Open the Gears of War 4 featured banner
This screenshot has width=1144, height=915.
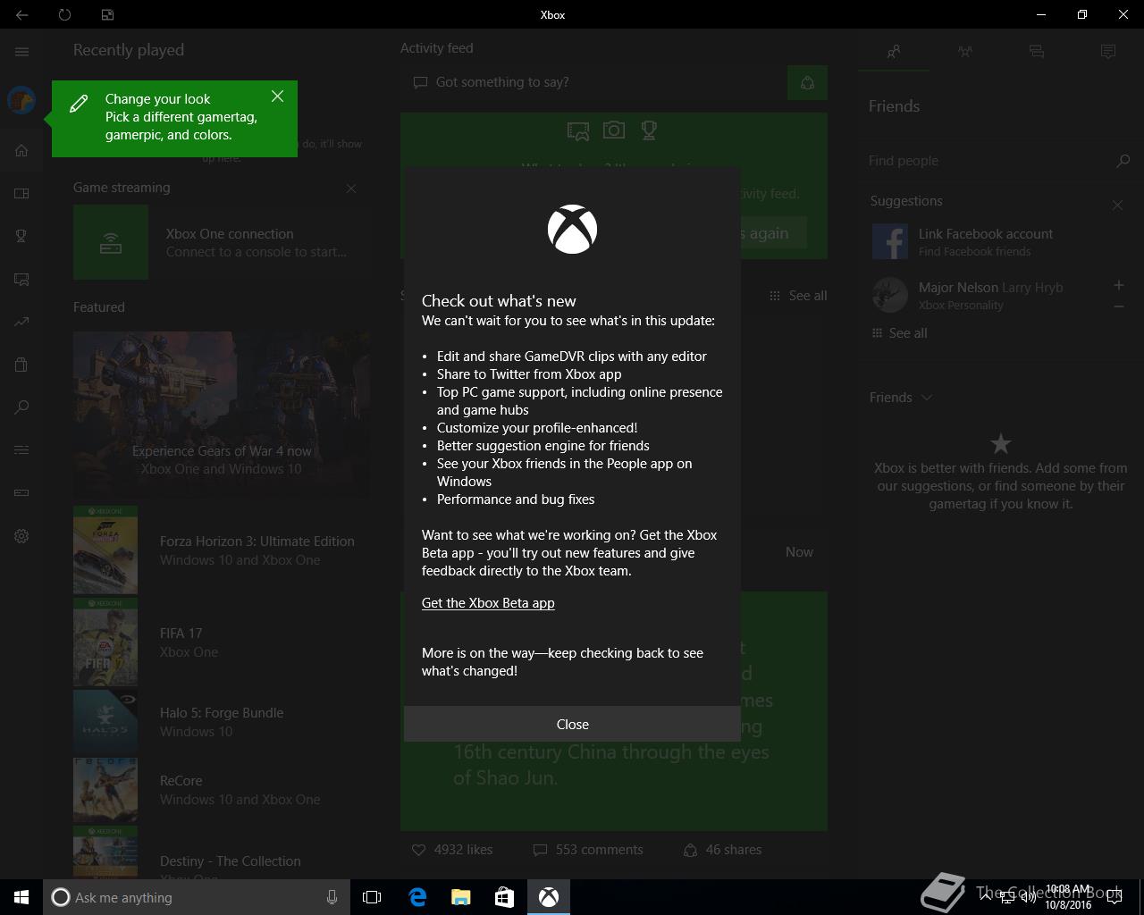click(222, 415)
